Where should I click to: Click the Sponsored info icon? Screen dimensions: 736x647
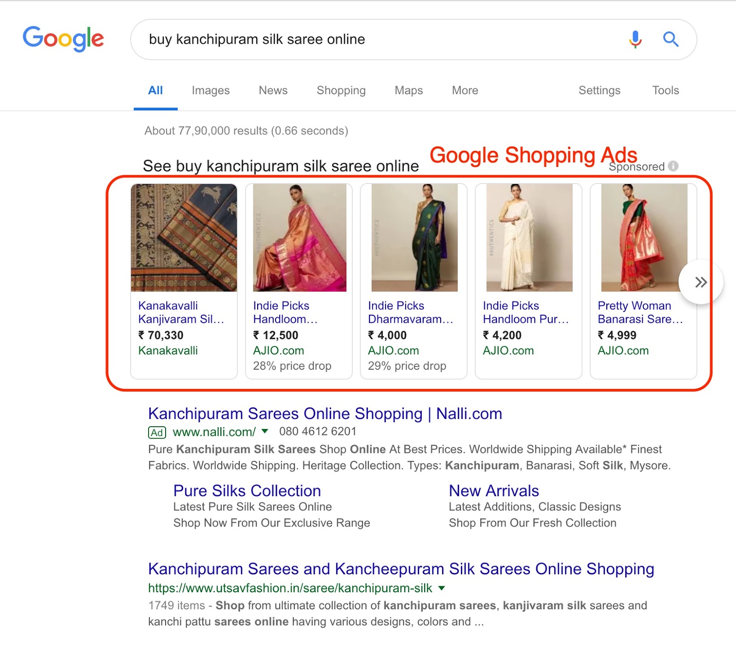pyautogui.click(x=673, y=166)
